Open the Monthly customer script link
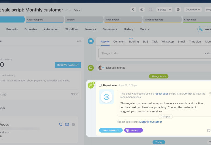This screenshot has width=211, height=145. [151, 122]
